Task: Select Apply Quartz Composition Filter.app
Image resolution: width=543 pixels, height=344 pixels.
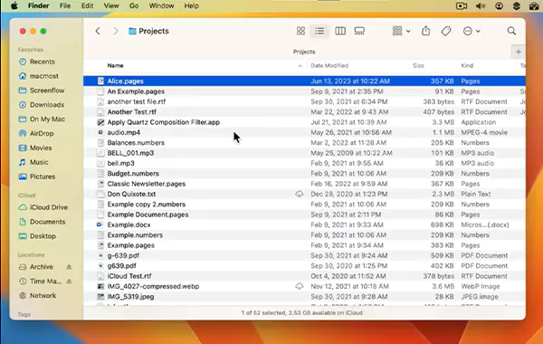Action: [164, 122]
